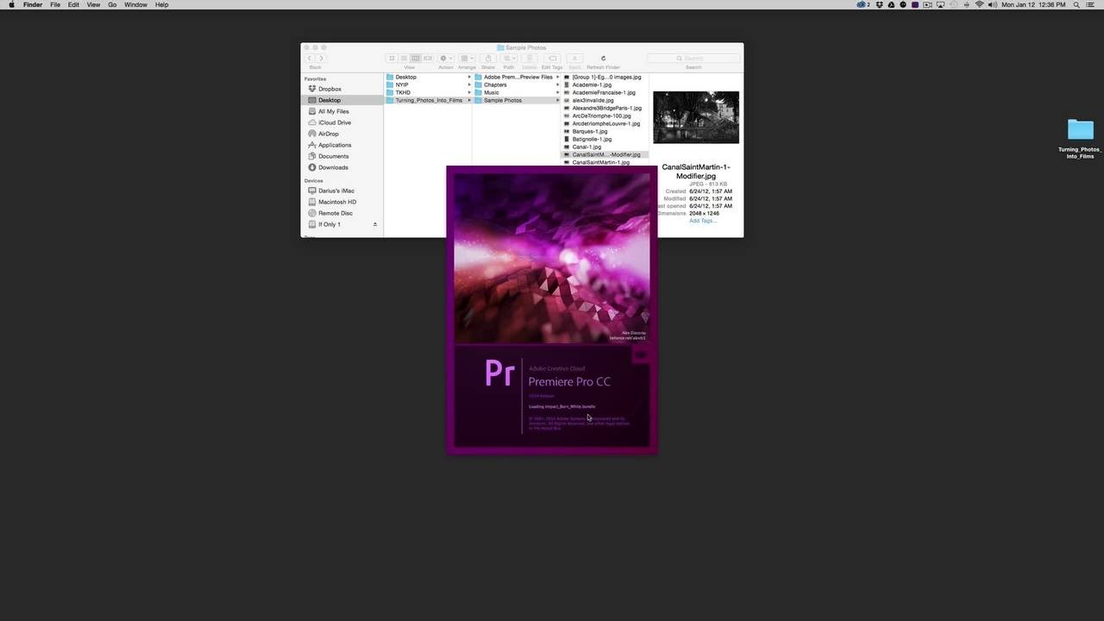
Task: Expand the NYIP folder arrow
Action: click(469, 85)
